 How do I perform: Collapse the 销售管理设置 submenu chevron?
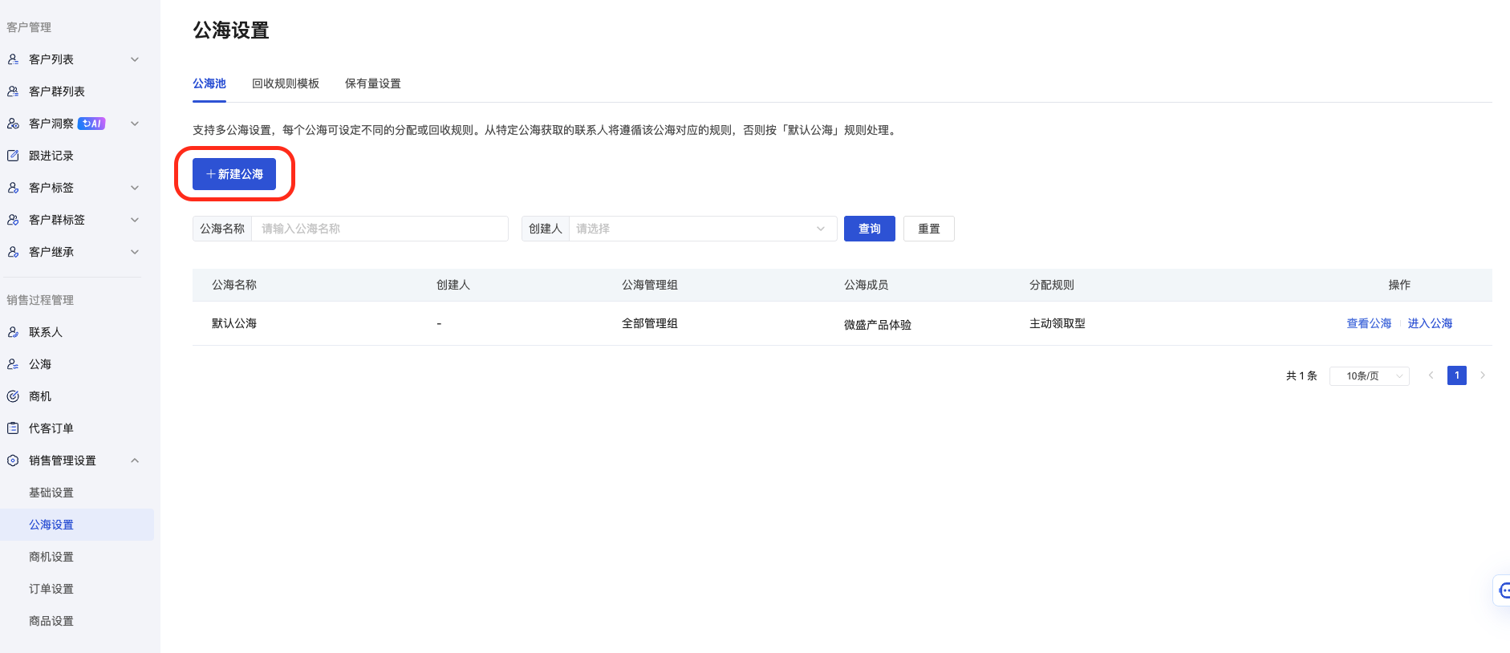point(135,460)
